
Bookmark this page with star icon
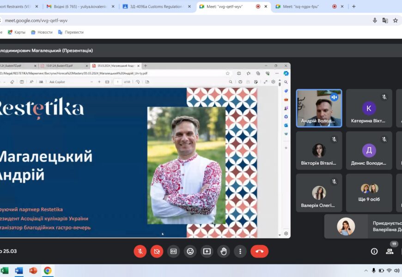pos(396,20)
